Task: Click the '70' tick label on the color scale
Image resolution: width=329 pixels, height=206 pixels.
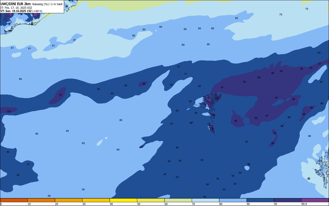Action: click(x=193, y=204)
